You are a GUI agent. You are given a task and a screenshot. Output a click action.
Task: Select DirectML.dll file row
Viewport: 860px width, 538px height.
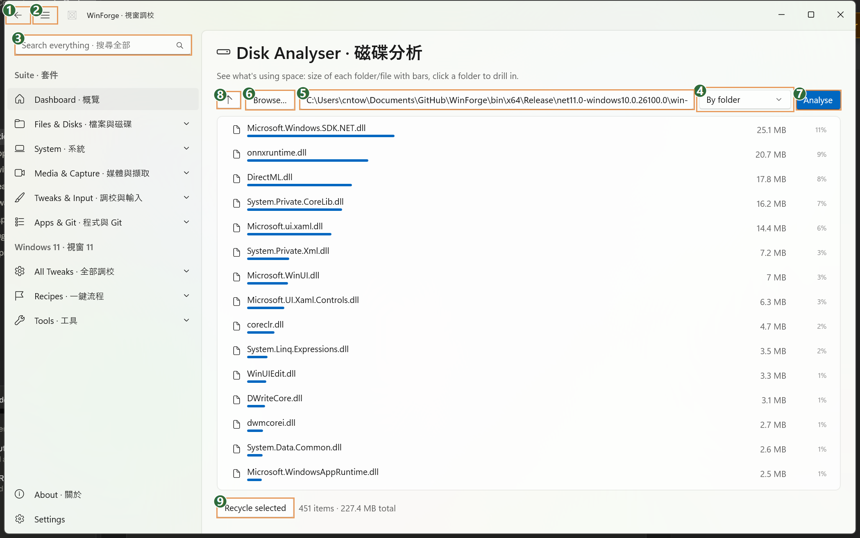529,179
